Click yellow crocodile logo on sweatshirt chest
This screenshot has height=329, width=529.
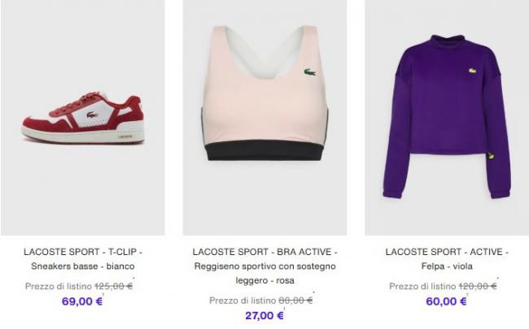click(x=473, y=71)
